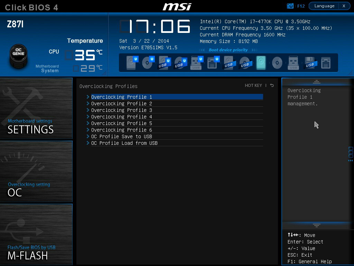354x266 pixels.
Task: Select the USB floppy boot icon
Action: [310, 63]
